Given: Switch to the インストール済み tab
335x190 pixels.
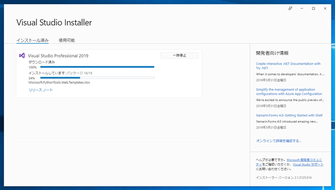Looking at the screenshot, I should pos(33,40).
